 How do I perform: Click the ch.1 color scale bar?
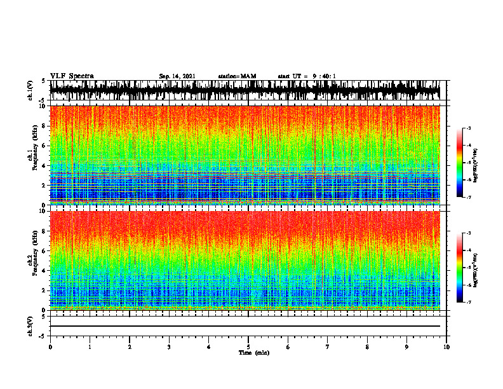459,163
